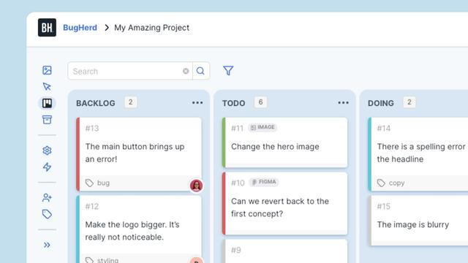
Task: Click assignee avatar on card #13
Action: 196,186
